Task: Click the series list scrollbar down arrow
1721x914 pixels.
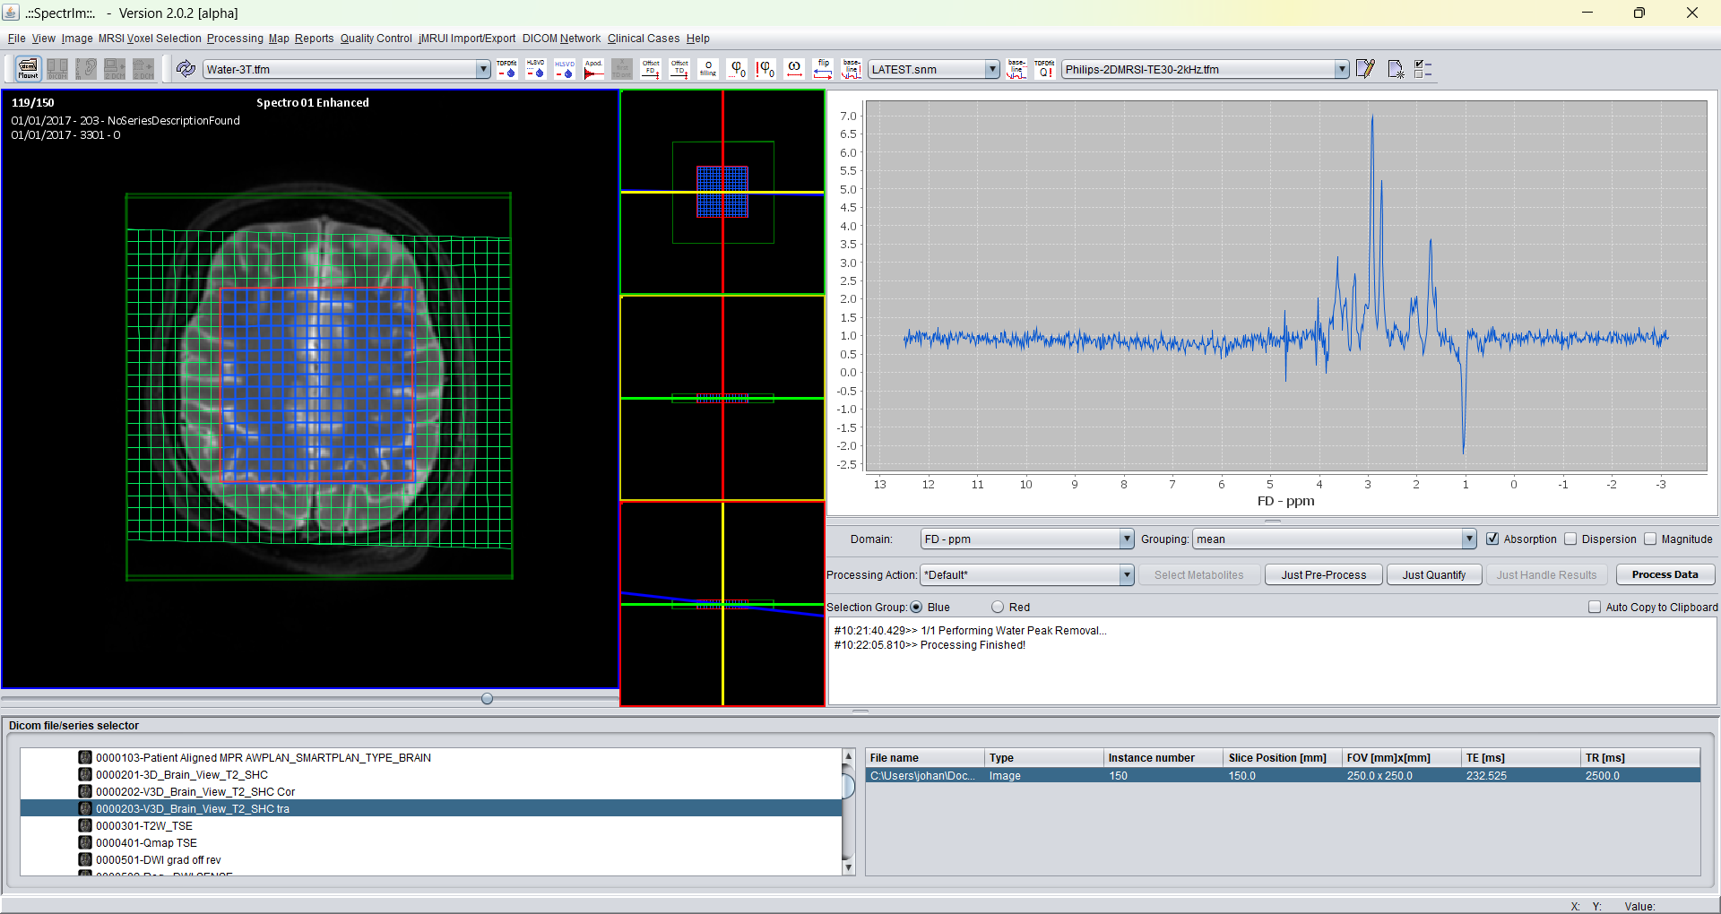Action: (848, 867)
